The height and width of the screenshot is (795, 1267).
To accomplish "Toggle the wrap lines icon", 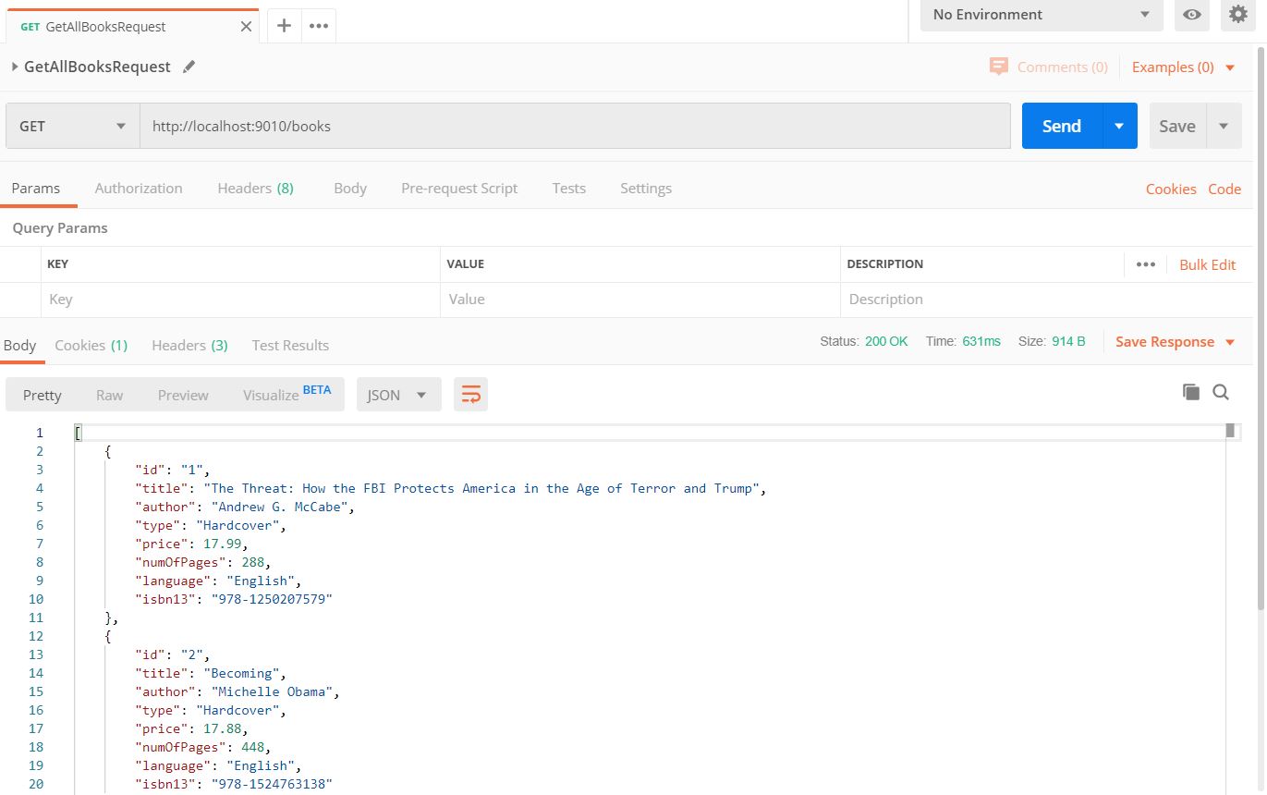I will [x=470, y=395].
